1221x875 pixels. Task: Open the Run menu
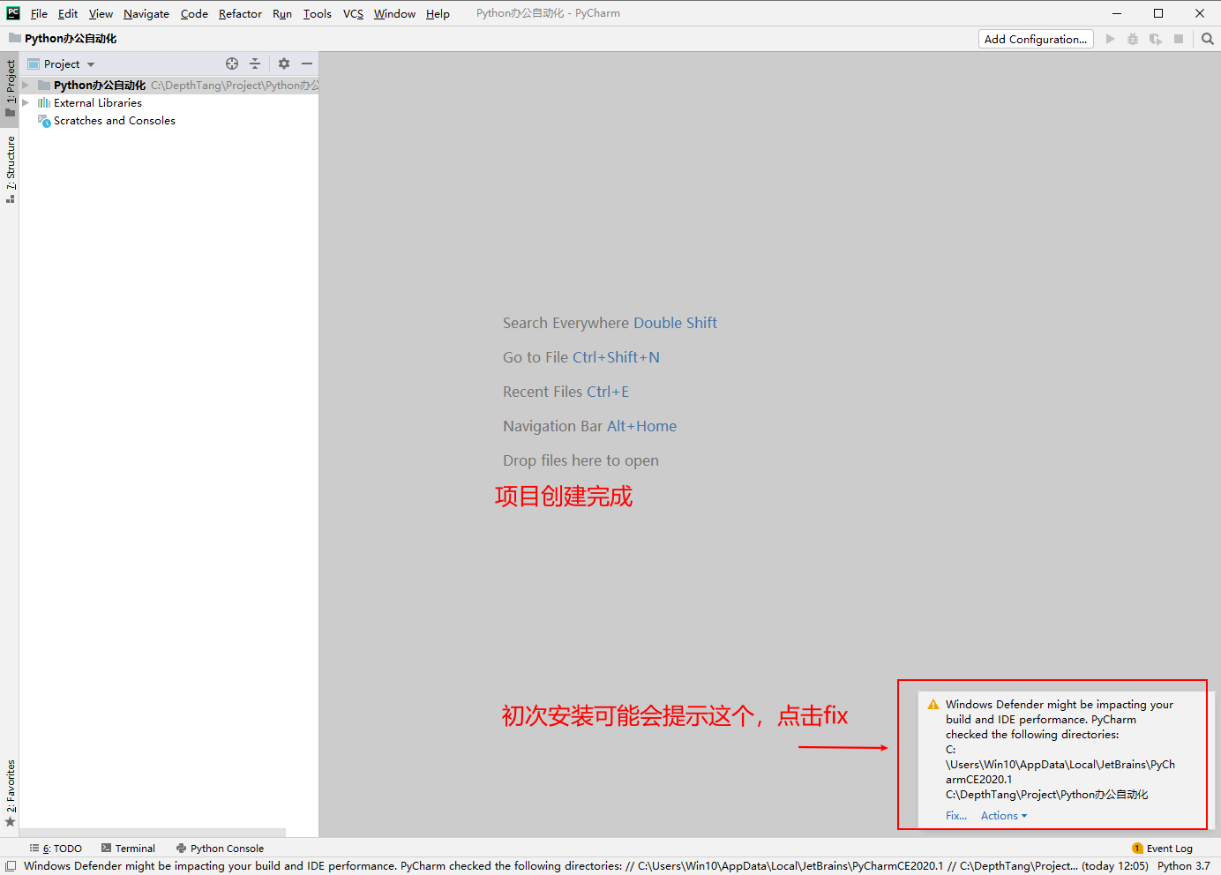[x=282, y=13]
